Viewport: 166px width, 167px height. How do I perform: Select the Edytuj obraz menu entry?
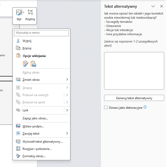(x=41, y=72)
